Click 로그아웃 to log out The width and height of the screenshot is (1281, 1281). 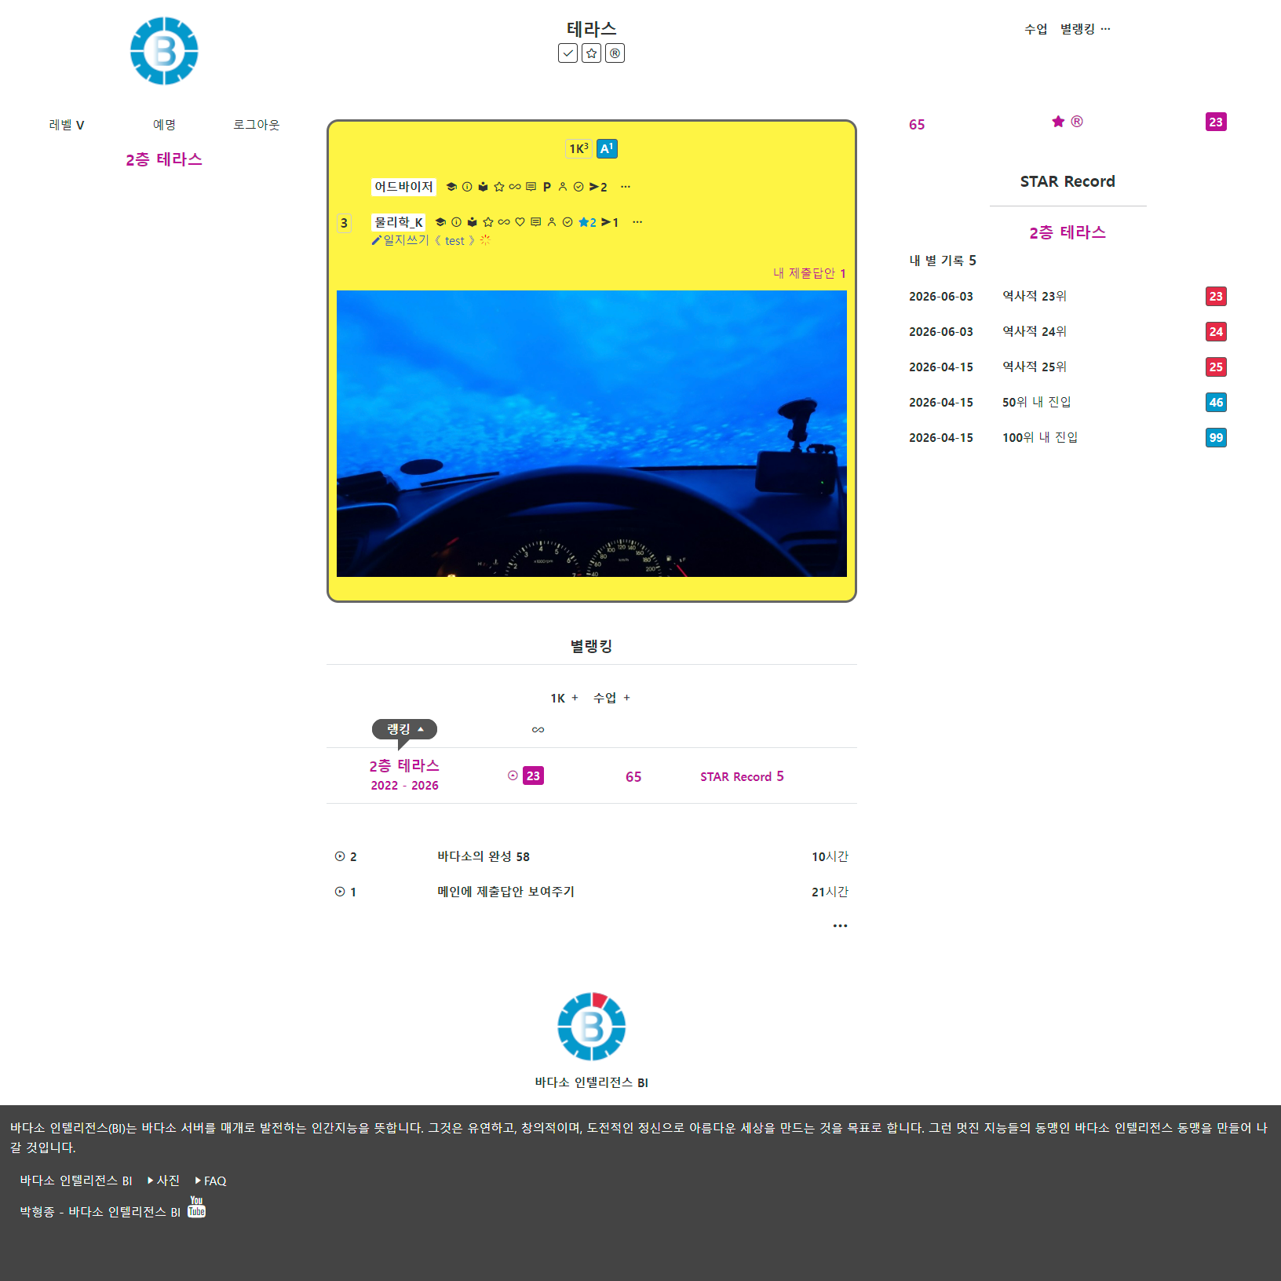coord(256,125)
